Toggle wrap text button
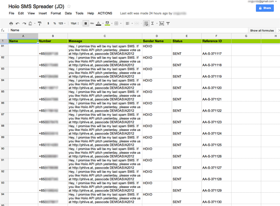 click(x=146, y=23)
